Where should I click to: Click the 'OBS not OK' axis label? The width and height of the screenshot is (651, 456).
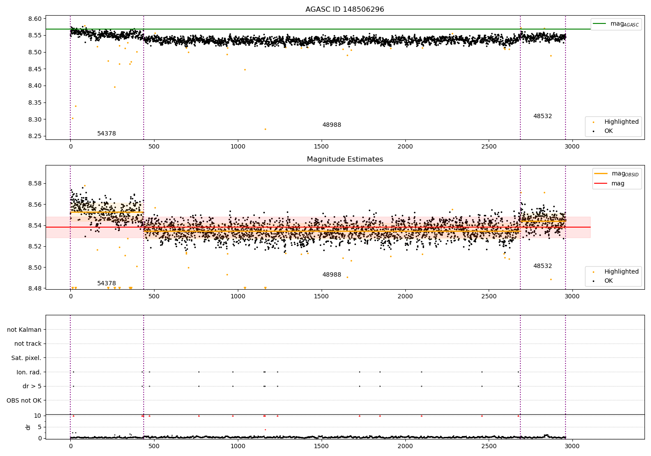(24, 400)
